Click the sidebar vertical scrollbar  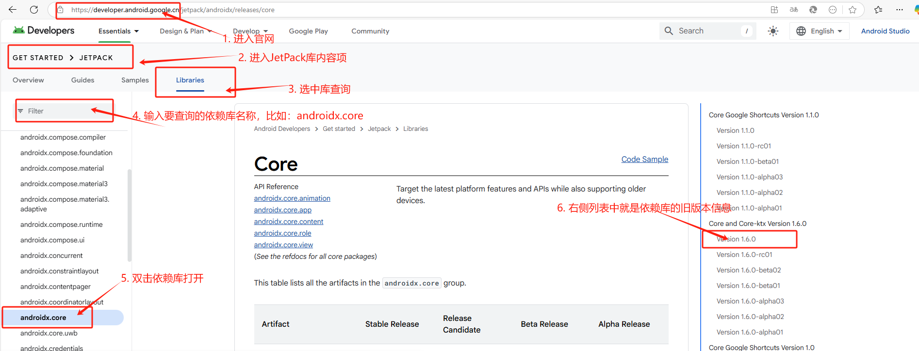coord(129,215)
